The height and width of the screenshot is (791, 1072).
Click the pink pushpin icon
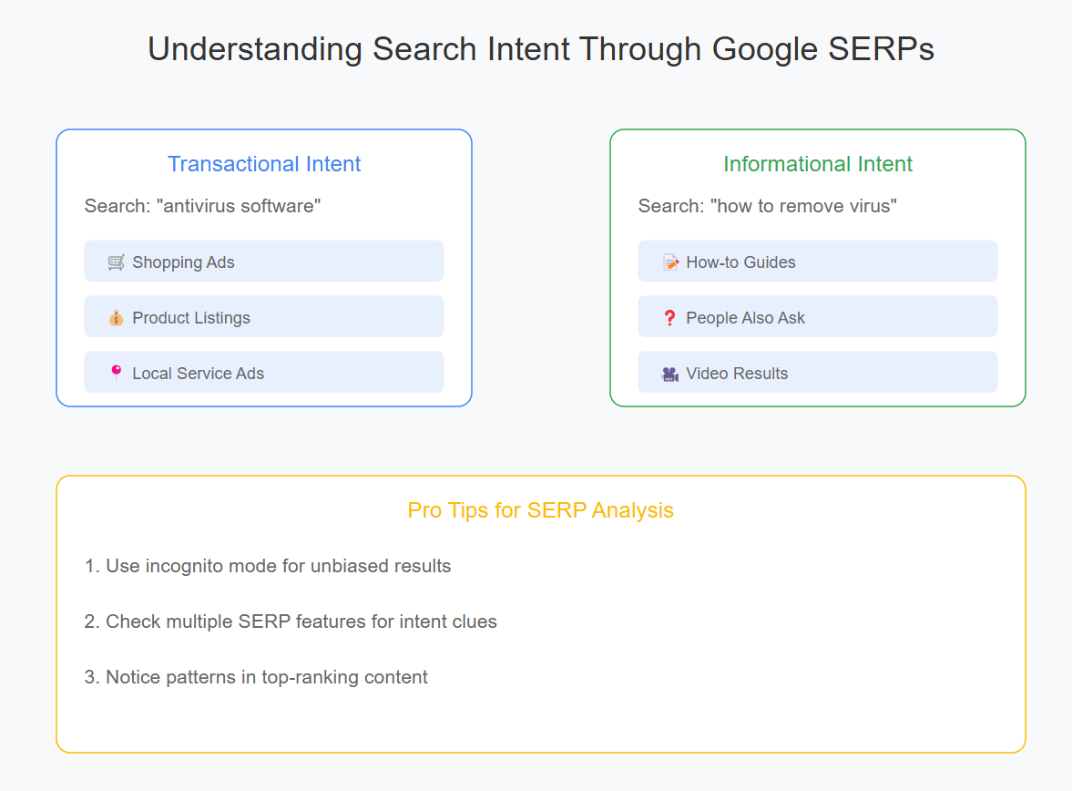point(116,373)
